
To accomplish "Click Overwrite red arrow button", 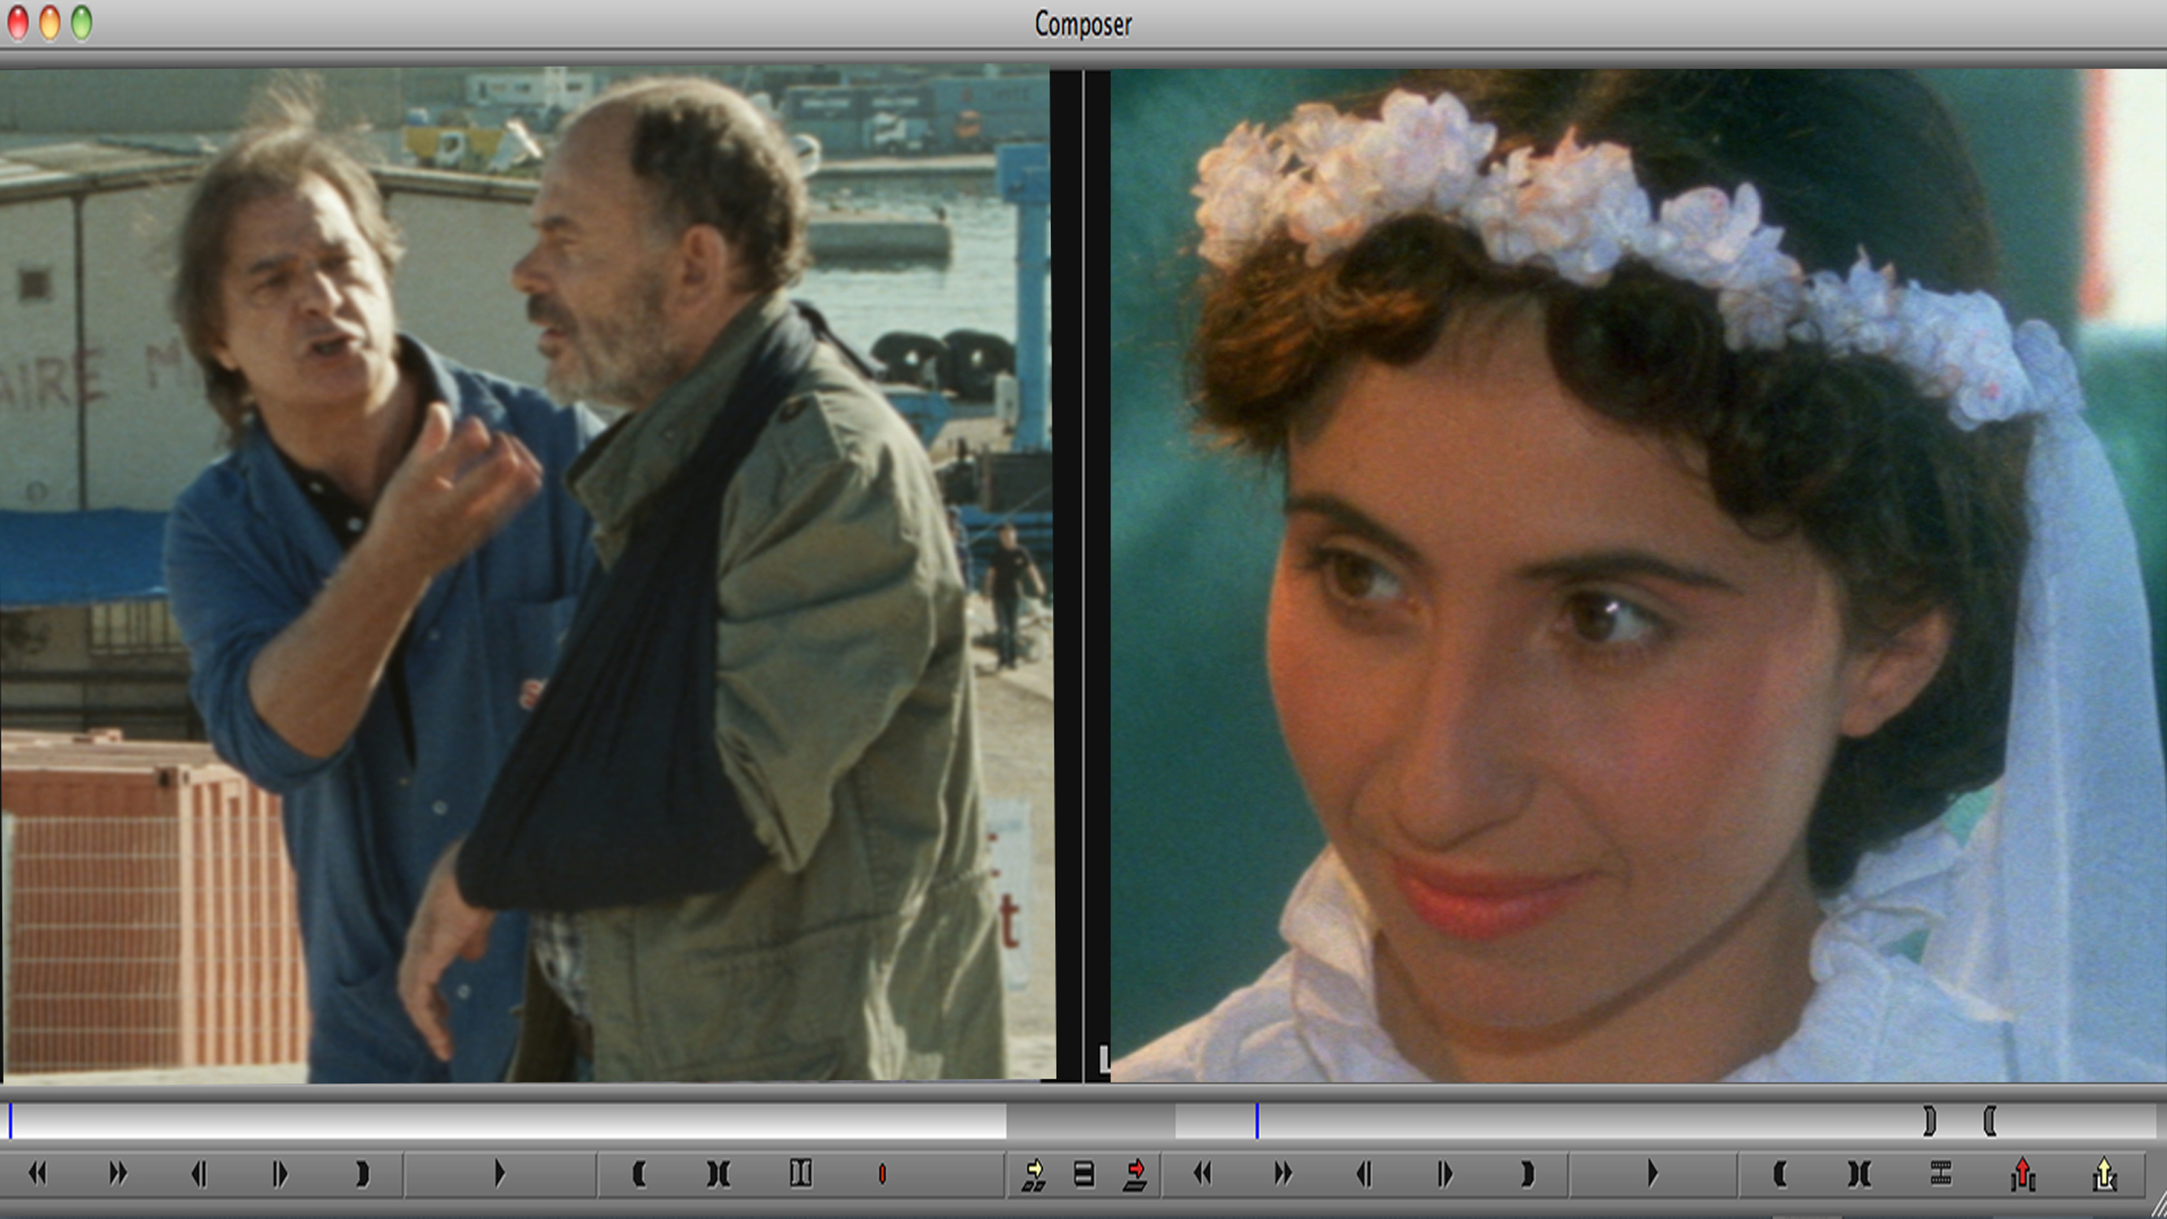I will (1135, 1173).
